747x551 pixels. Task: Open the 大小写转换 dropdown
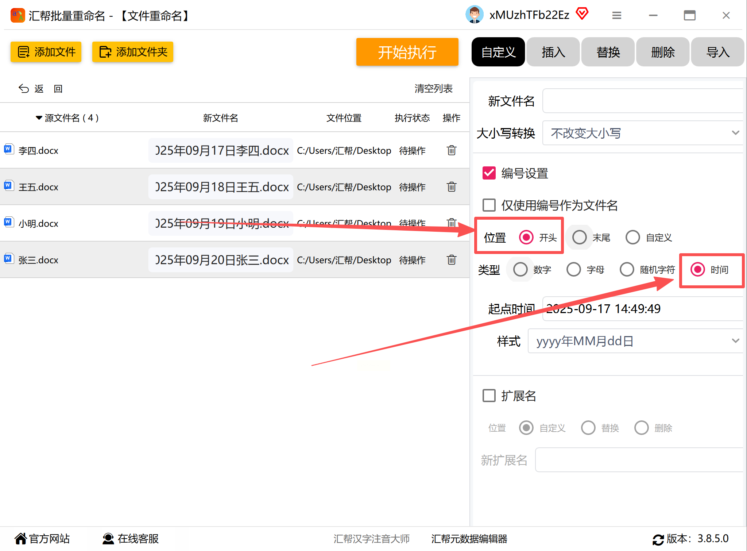point(642,133)
